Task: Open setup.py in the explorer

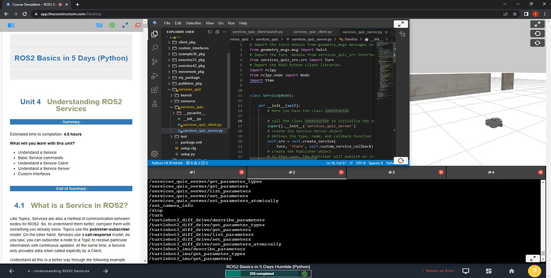Action: (x=188, y=154)
